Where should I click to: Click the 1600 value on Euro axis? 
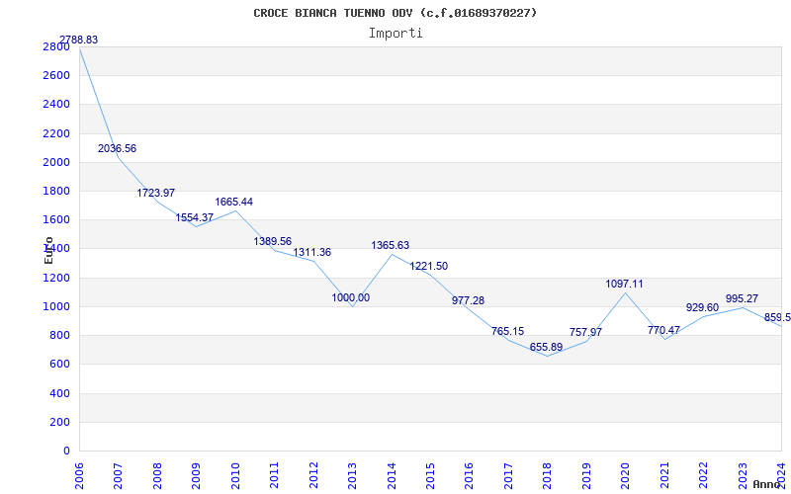point(56,219)
